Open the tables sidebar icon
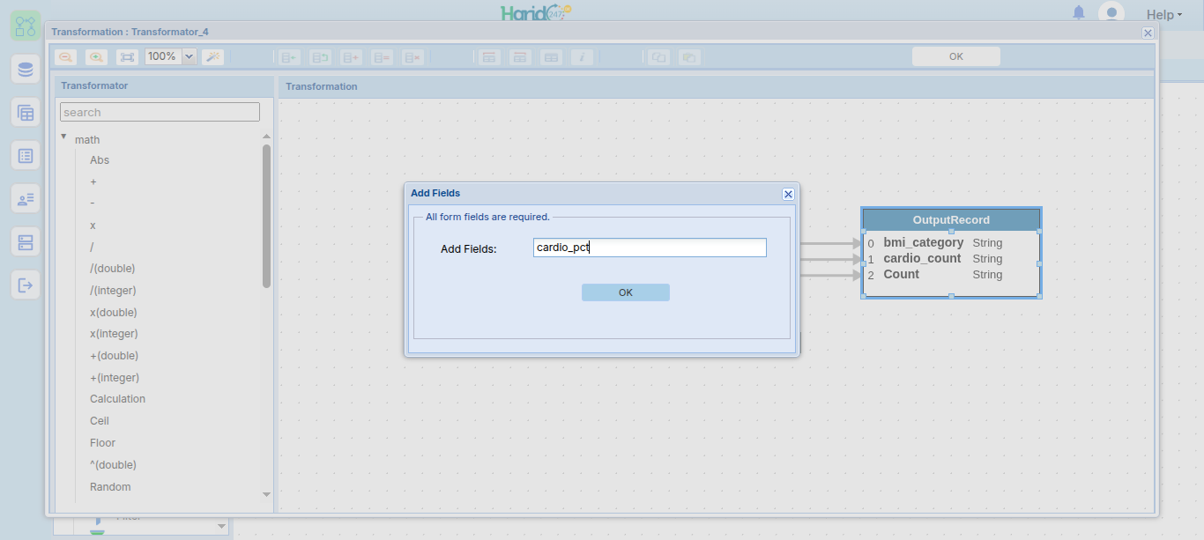This screenshot has height=540, width=1204. (x=26, y=113)
